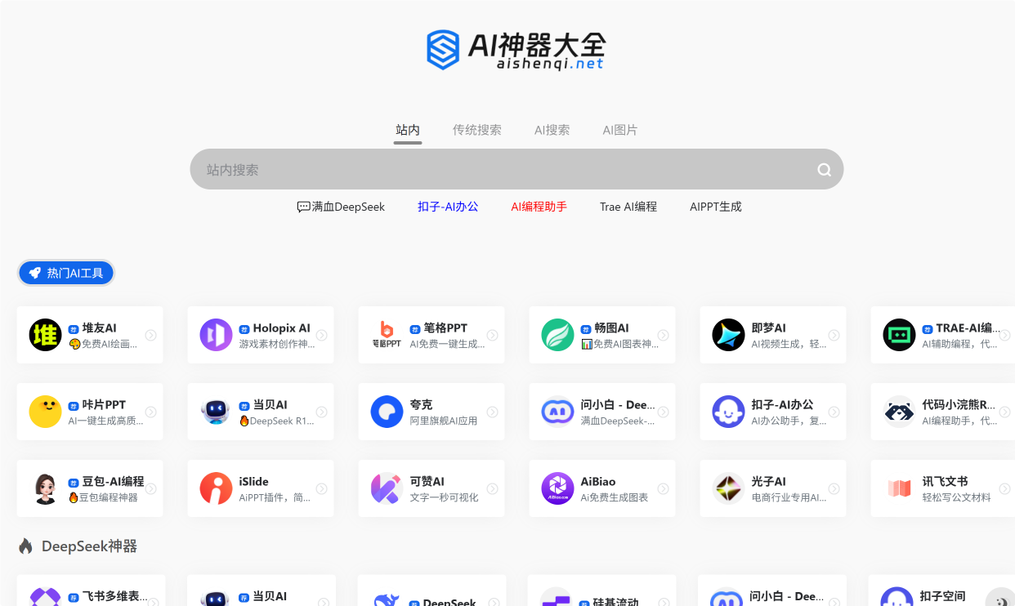Image resolution: width=1015 pixels, height=606 pixels.
Task: Open the TRAE-AI编程 green icon
Action: 900,335
